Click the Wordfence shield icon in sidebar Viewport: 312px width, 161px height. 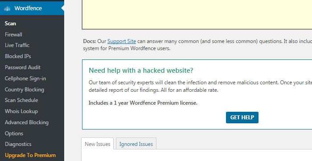point(7,8)
